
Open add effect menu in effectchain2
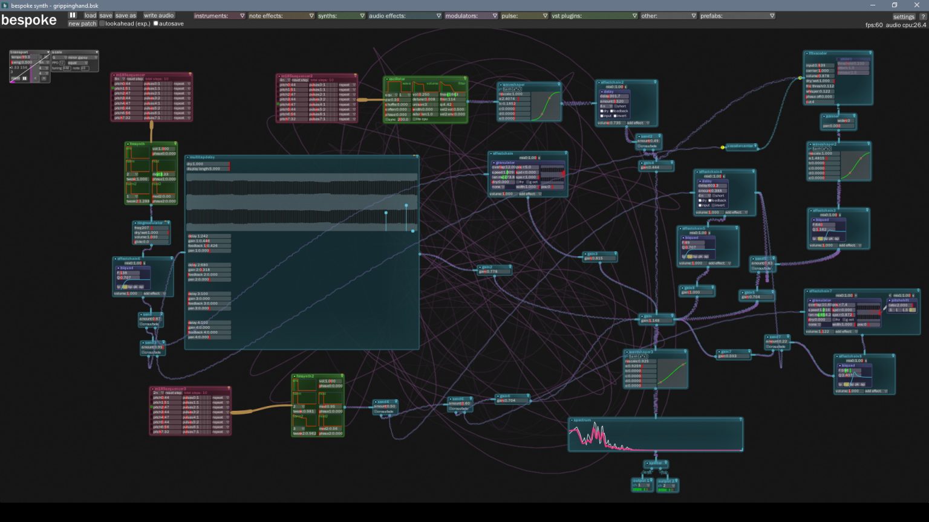coord(637,123)
